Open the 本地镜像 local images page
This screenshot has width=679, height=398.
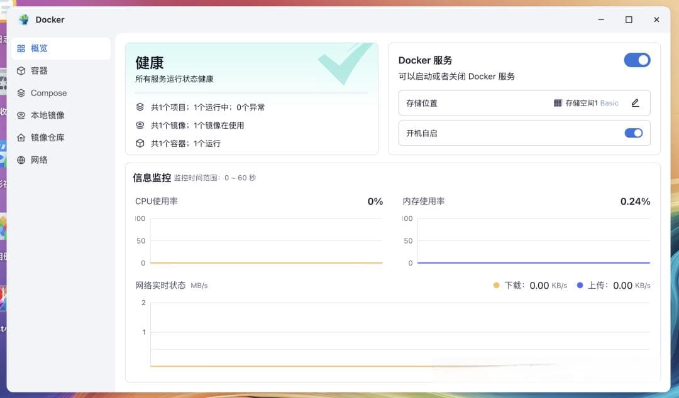60,116
